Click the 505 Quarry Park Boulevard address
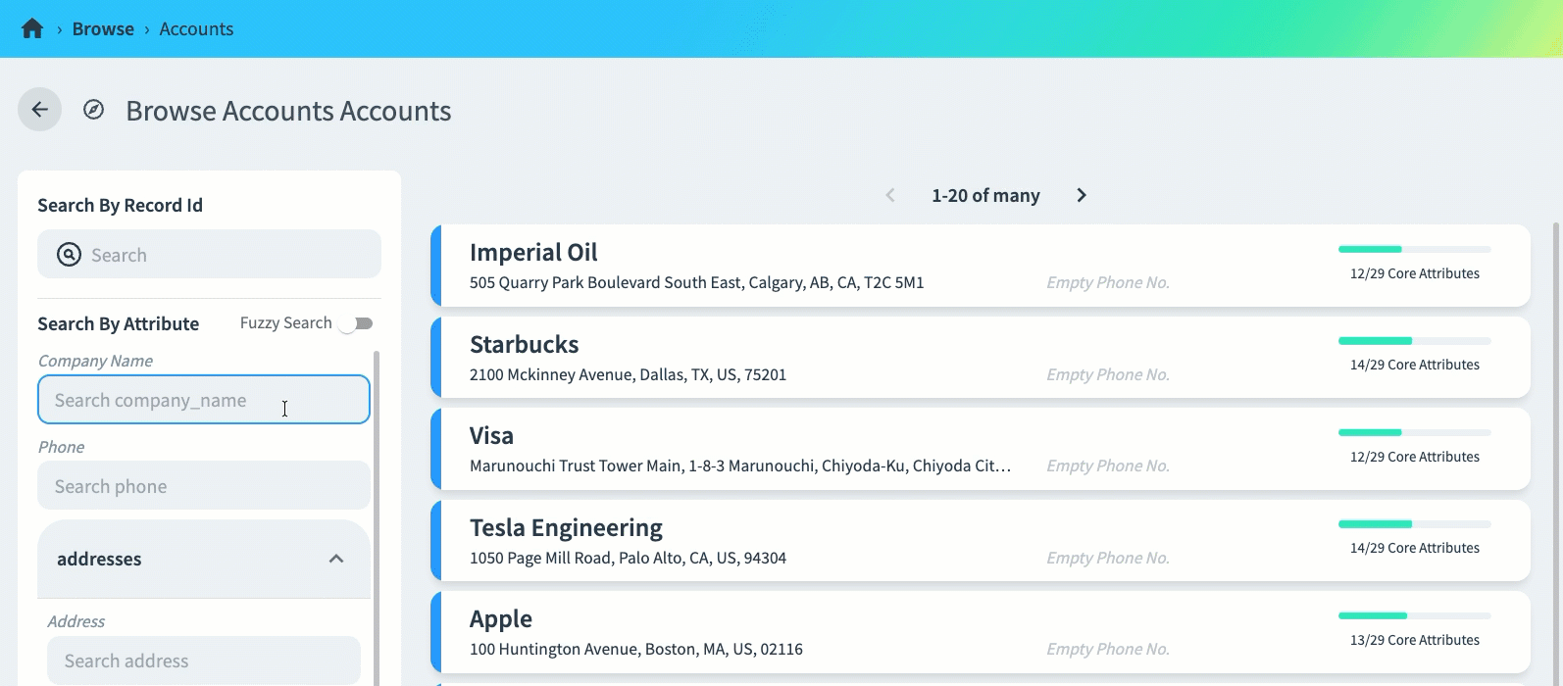Image resolution: width=1563 pixels, height=686 pixels. click(696, 282)
